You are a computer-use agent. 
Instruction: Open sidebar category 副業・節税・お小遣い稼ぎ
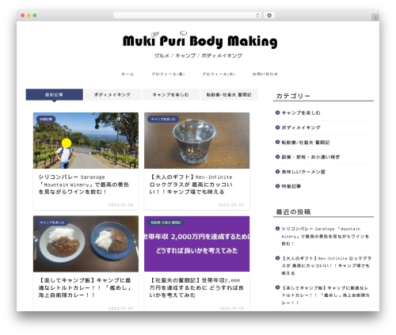click(x=310, y=157)
